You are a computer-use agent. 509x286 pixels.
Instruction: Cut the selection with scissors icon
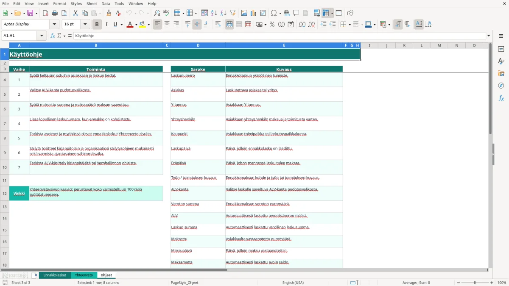coord(76,13)
